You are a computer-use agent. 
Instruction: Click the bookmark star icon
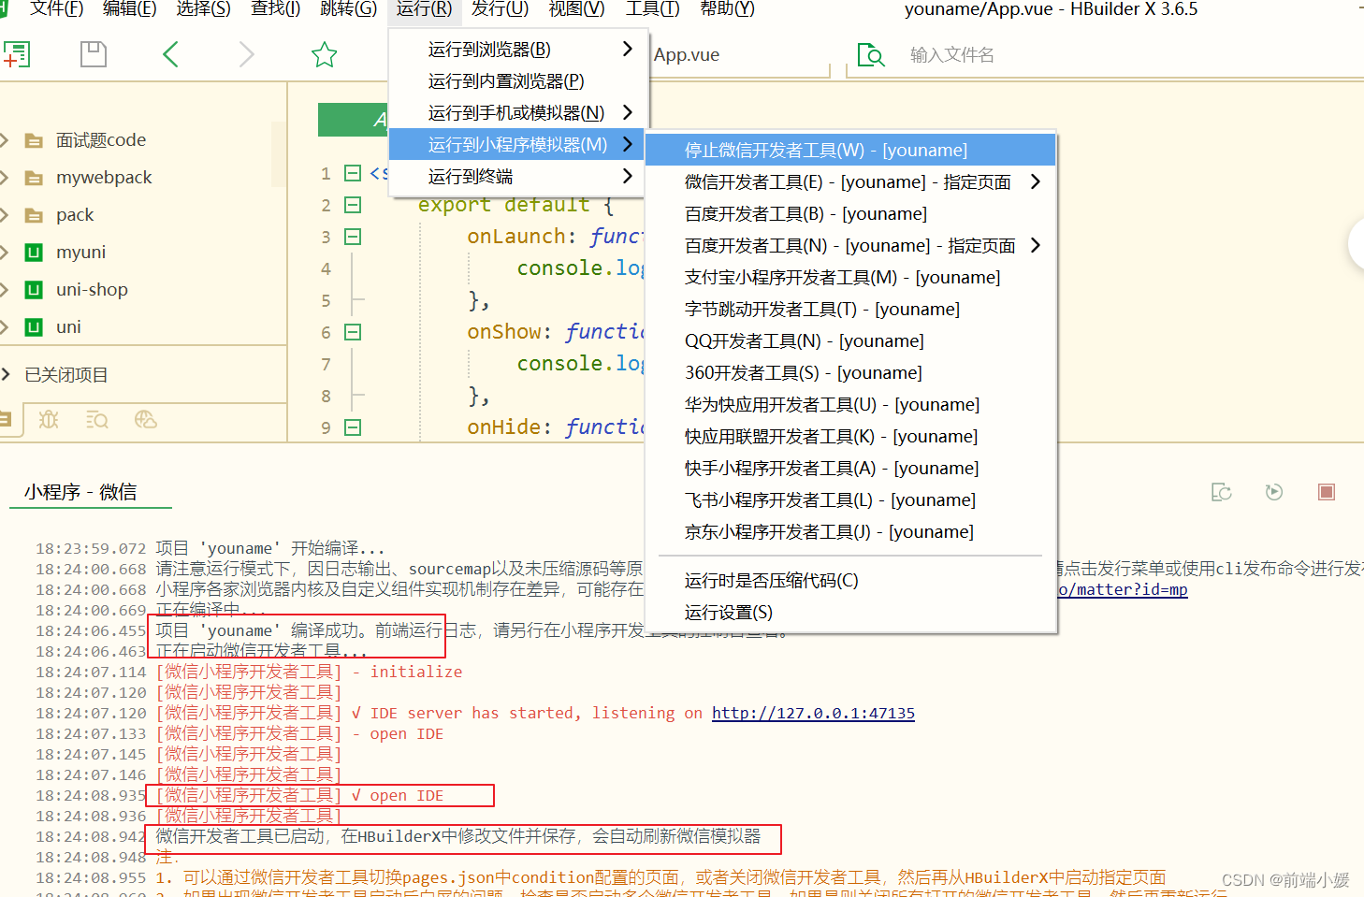(325, 54)
